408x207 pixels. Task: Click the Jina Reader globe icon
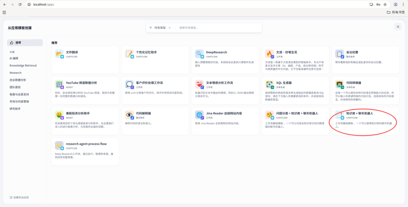tap(199, 115)
